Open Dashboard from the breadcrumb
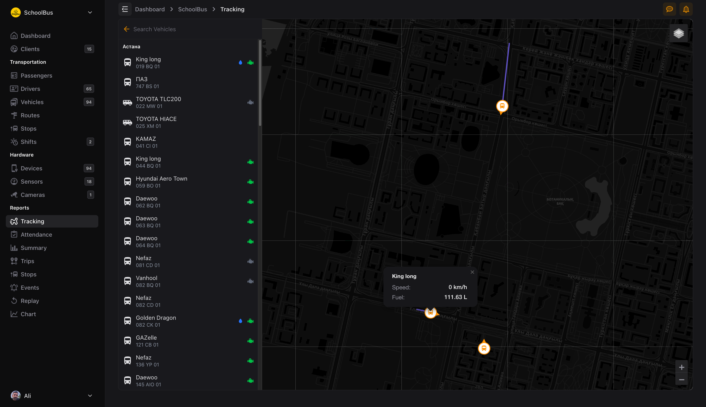 (150, 9)
